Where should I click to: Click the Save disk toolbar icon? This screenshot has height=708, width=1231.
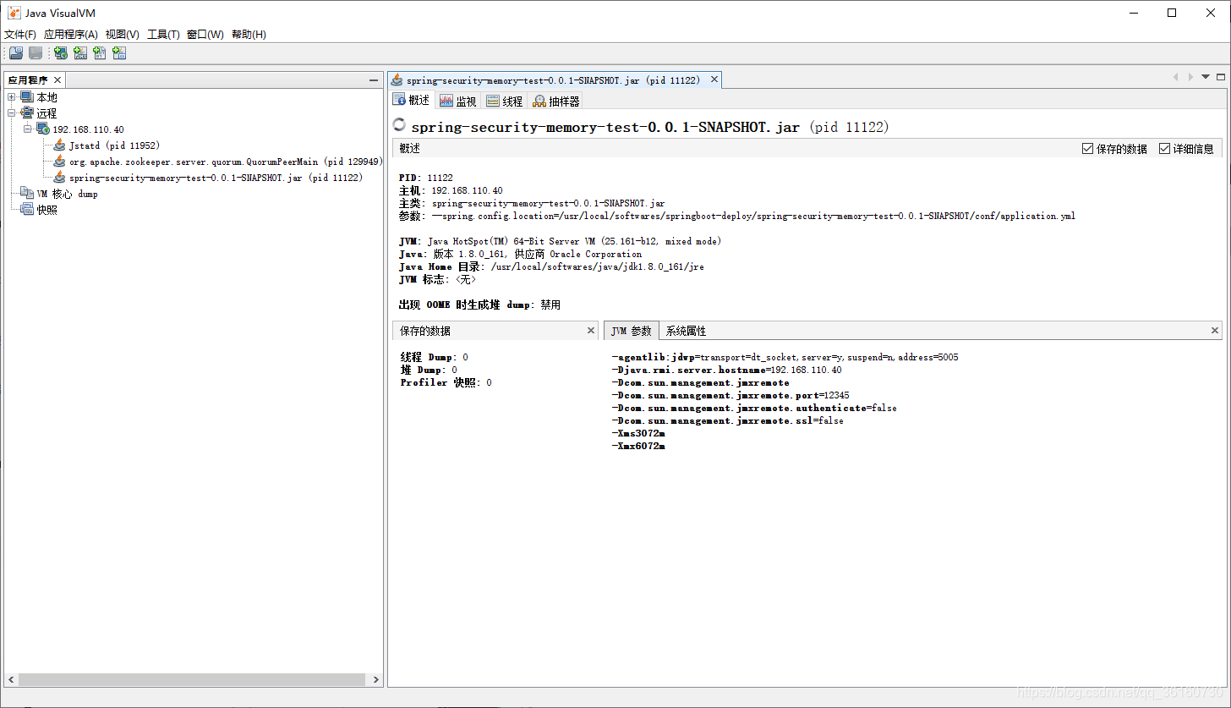pos(36,53)
